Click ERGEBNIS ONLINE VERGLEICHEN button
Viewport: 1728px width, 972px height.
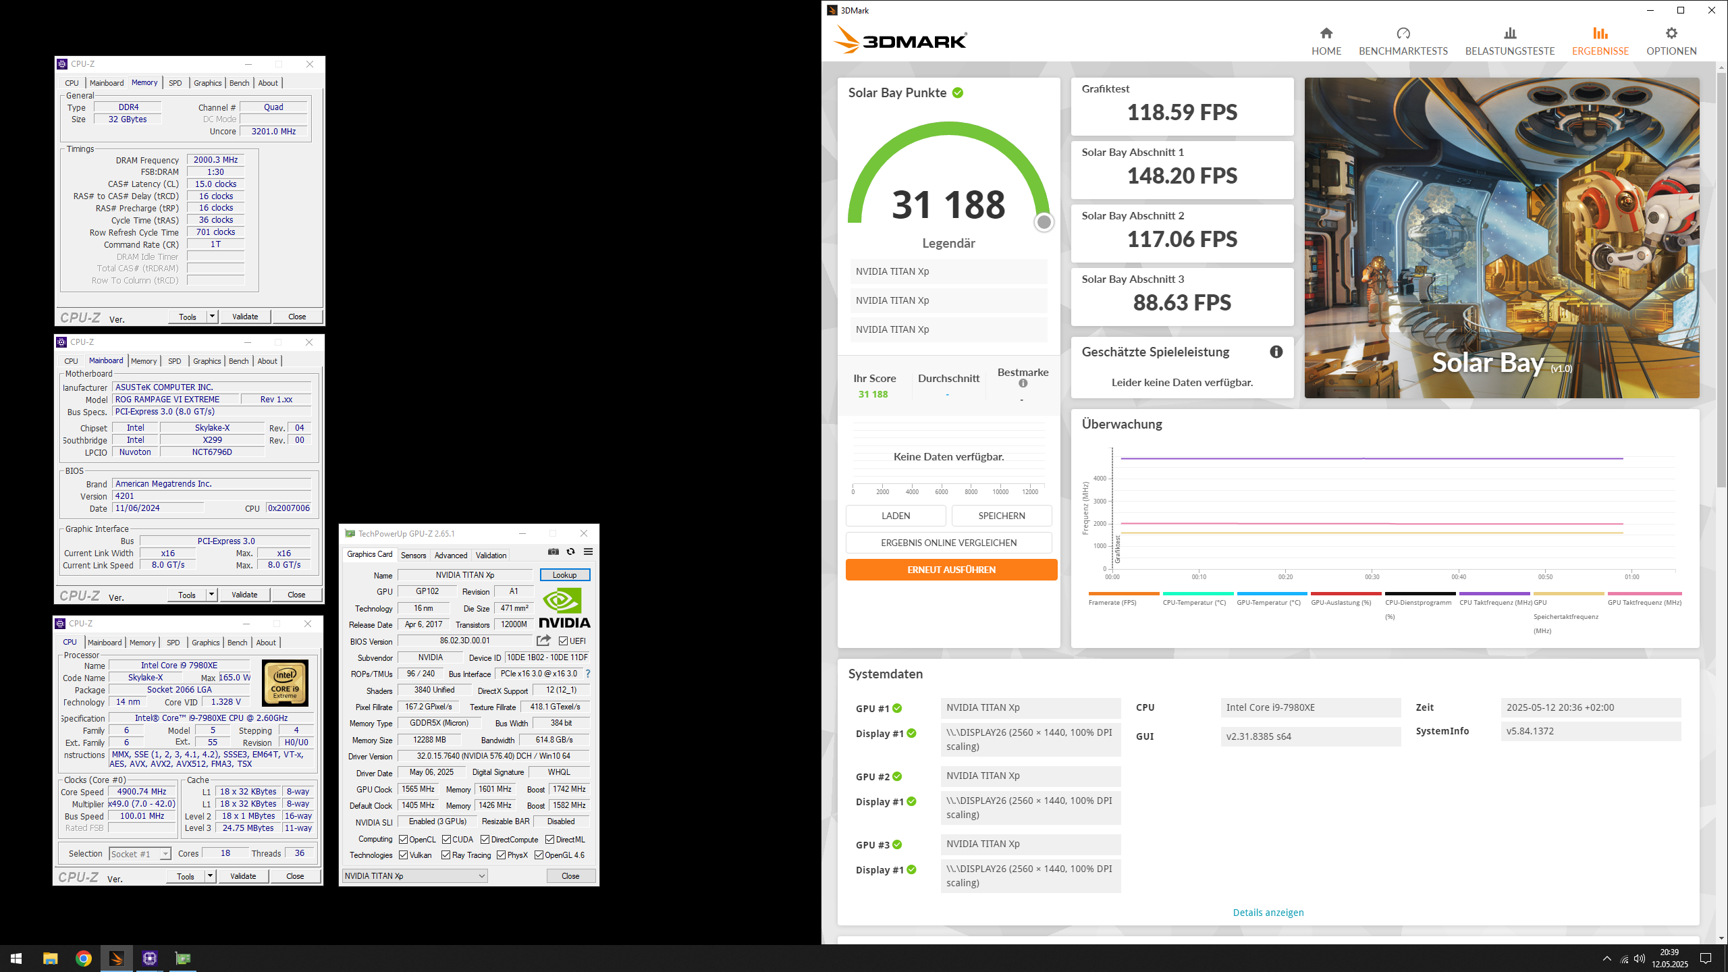coord(948,543)
